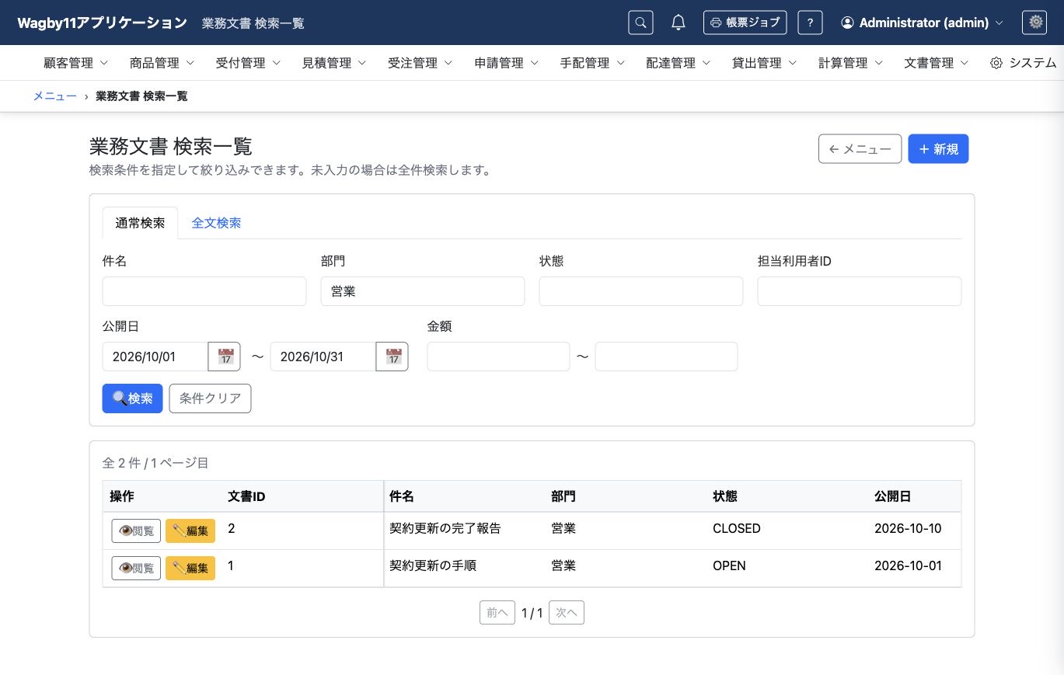This screenshot has height=675, width=1064.
Task: Go to next page with 次へ
Action: point(567,613)
